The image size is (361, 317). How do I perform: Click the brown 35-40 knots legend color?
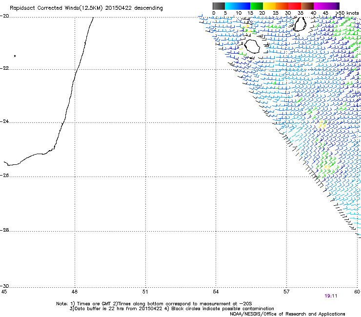point(307,6)
